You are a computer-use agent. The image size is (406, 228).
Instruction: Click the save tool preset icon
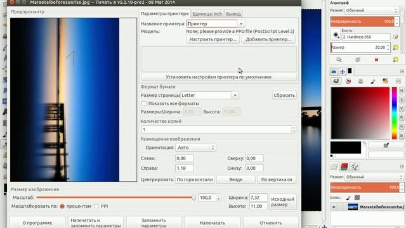point(339,60)
